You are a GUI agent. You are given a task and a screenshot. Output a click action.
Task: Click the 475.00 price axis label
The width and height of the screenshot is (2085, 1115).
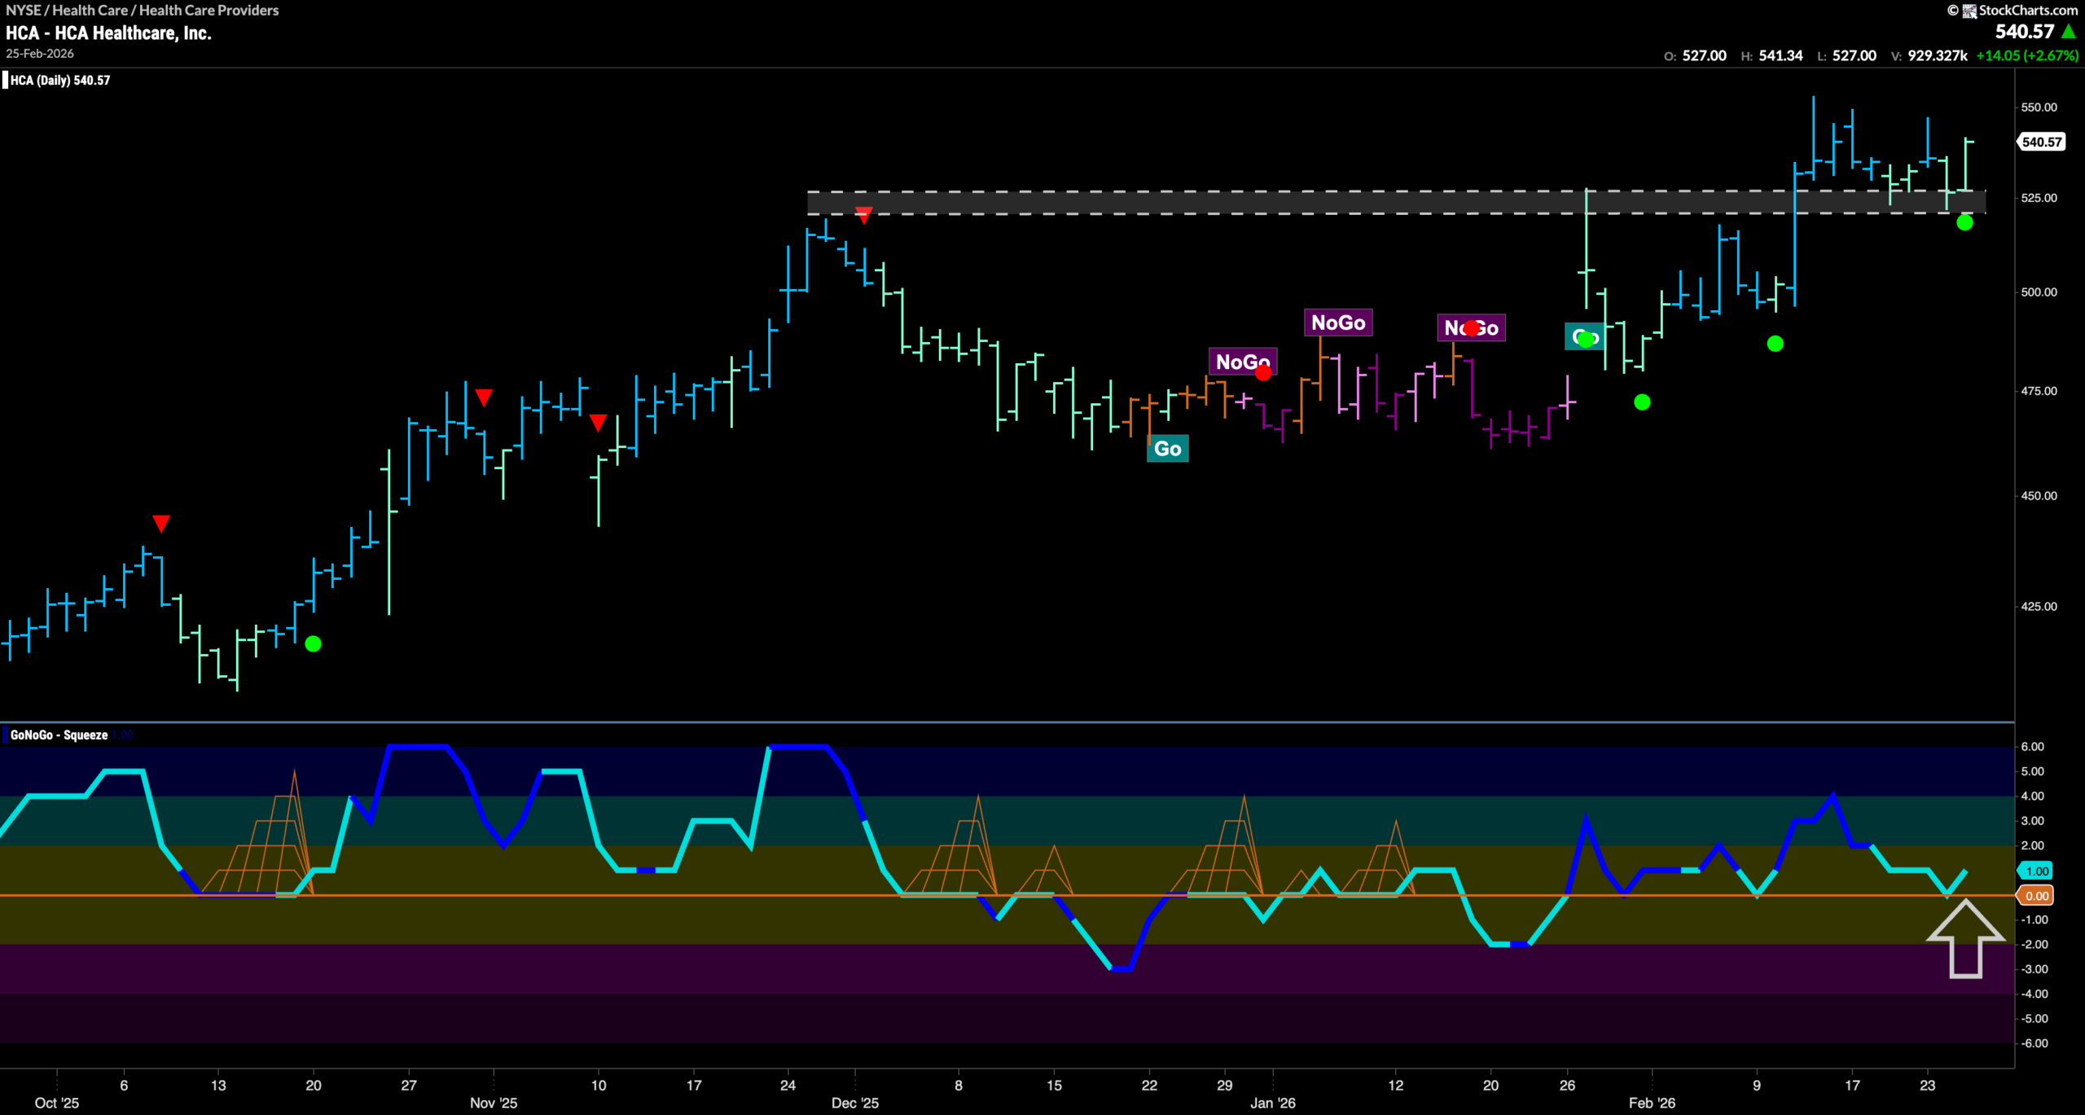tap(2039, 391)
